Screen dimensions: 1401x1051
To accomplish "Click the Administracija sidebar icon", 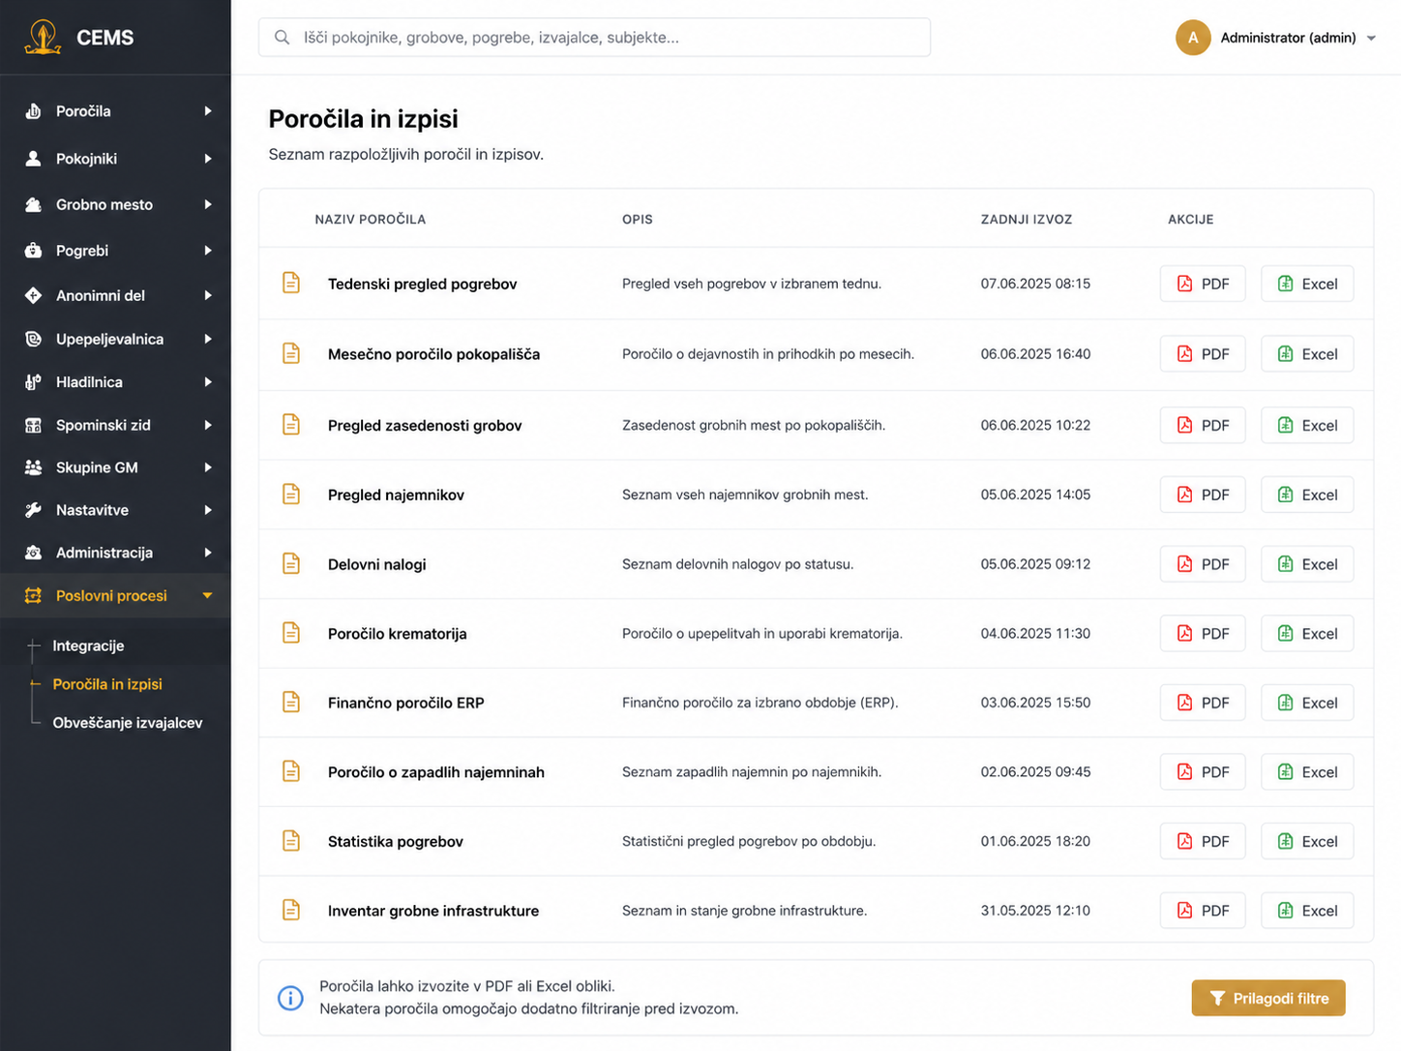I will tap(33, 553).
